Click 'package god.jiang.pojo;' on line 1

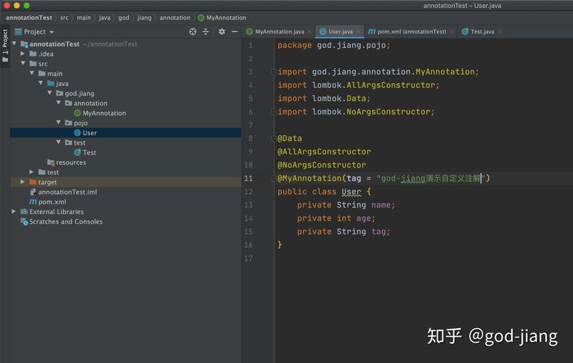333,45
